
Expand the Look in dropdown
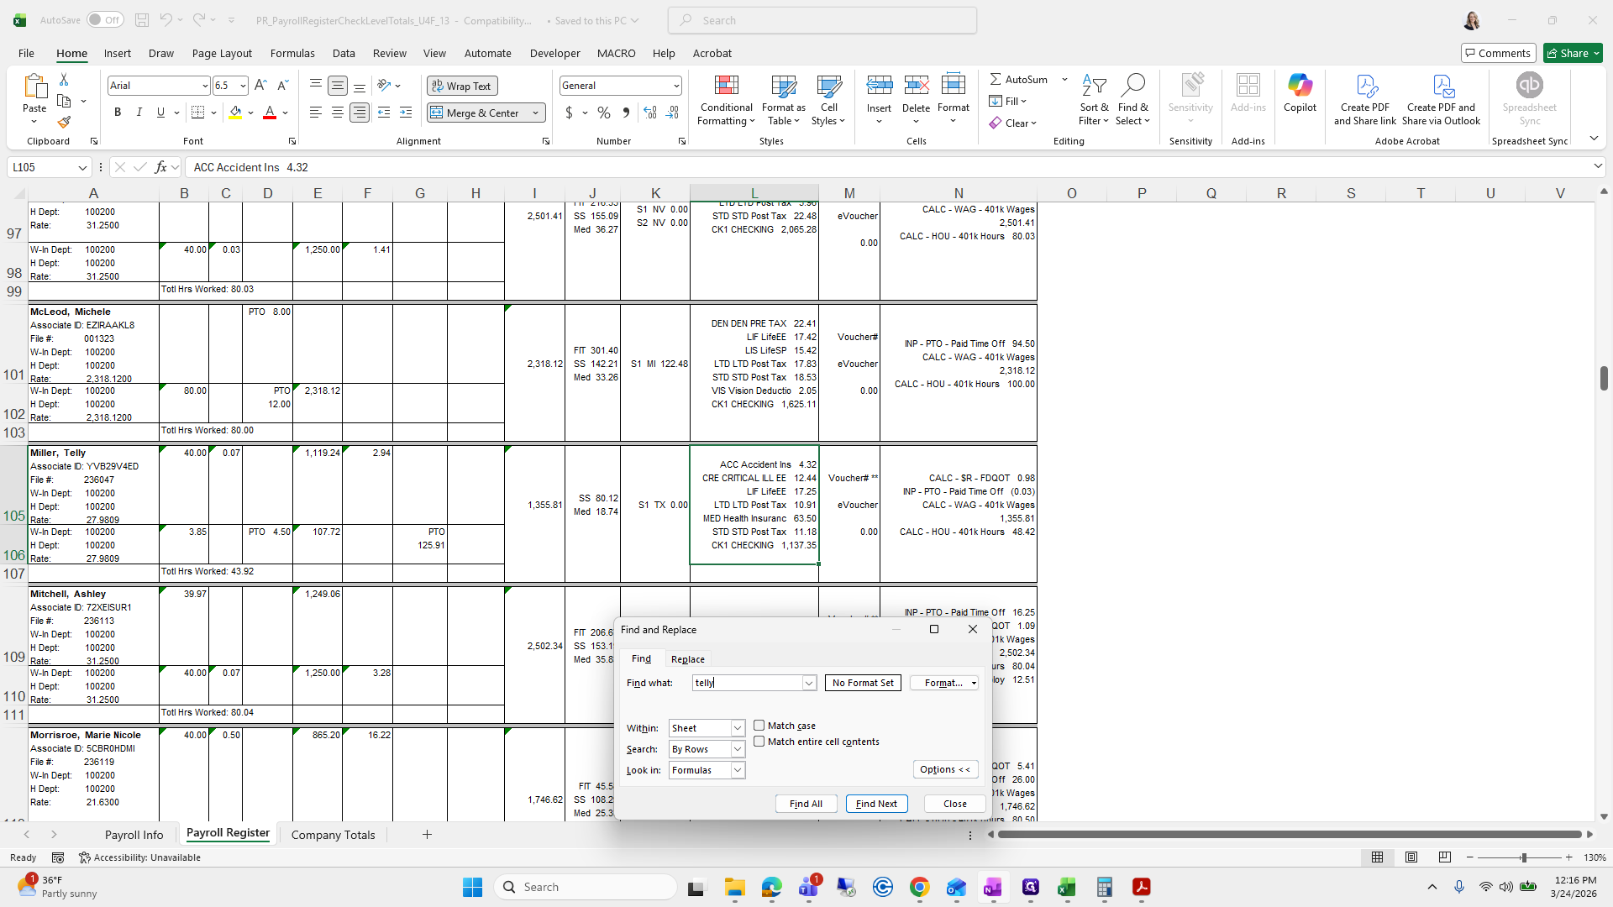point(738,770)
